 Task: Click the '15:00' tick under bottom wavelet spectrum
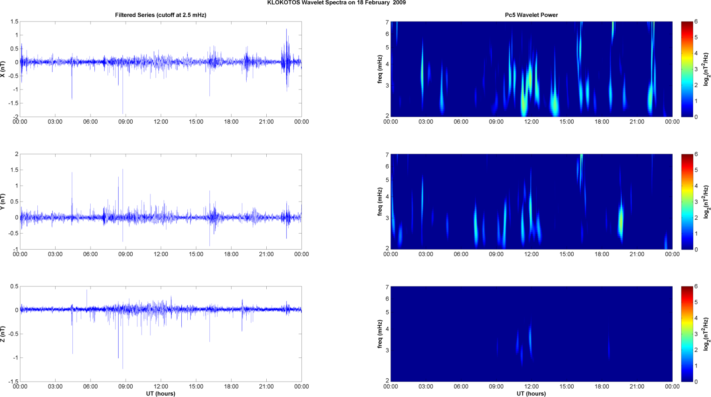point(567,387)
